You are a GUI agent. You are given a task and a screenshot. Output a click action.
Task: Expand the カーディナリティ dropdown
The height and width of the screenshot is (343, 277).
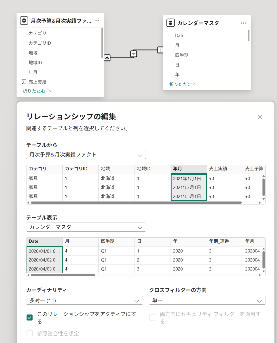tap(84, 300)
